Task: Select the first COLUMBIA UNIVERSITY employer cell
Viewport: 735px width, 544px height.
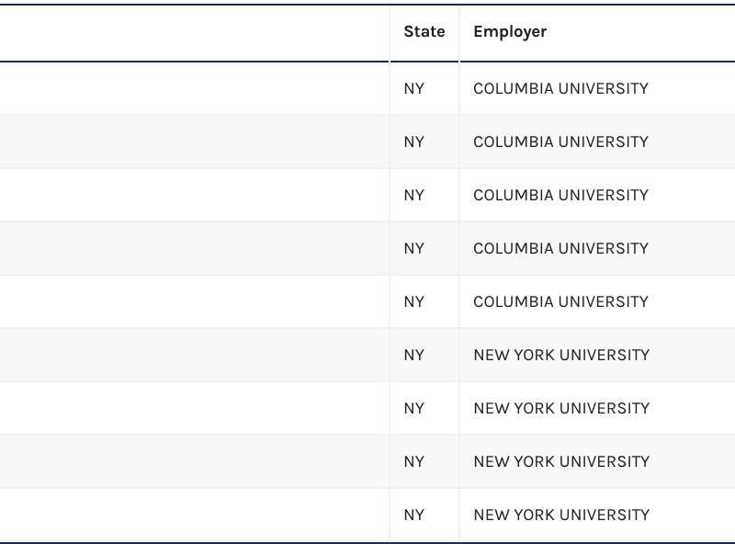Action: click(560, 88)
